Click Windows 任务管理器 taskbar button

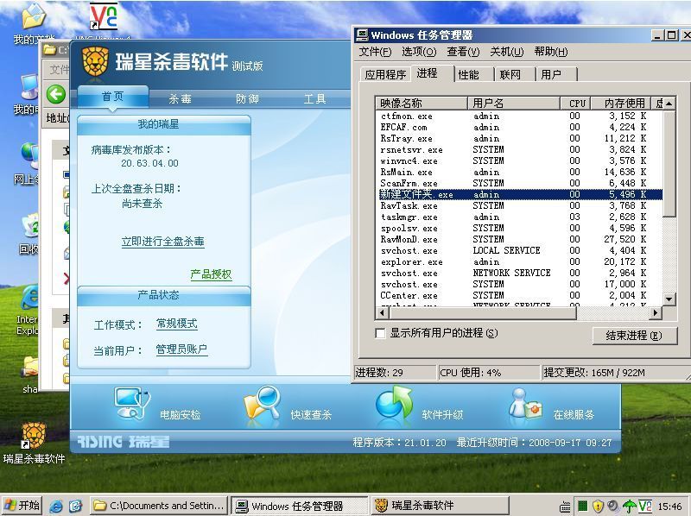click(300, 506)
